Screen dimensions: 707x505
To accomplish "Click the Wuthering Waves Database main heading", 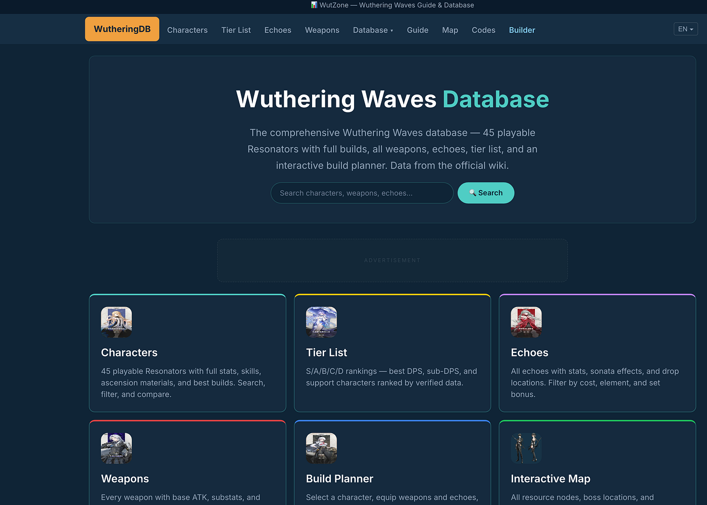I will pyautogui.click(x=392, y=99).
